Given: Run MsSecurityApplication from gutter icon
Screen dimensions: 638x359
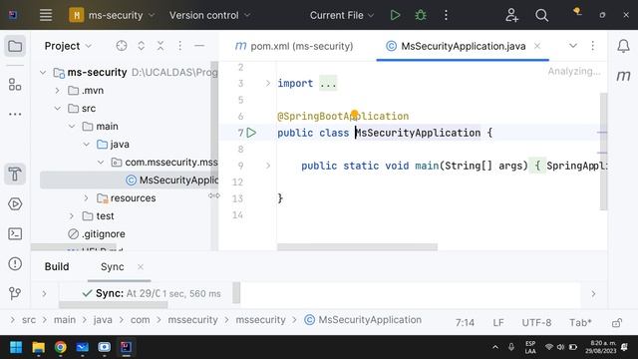Looking at the screenshot, I should [251, 133].
